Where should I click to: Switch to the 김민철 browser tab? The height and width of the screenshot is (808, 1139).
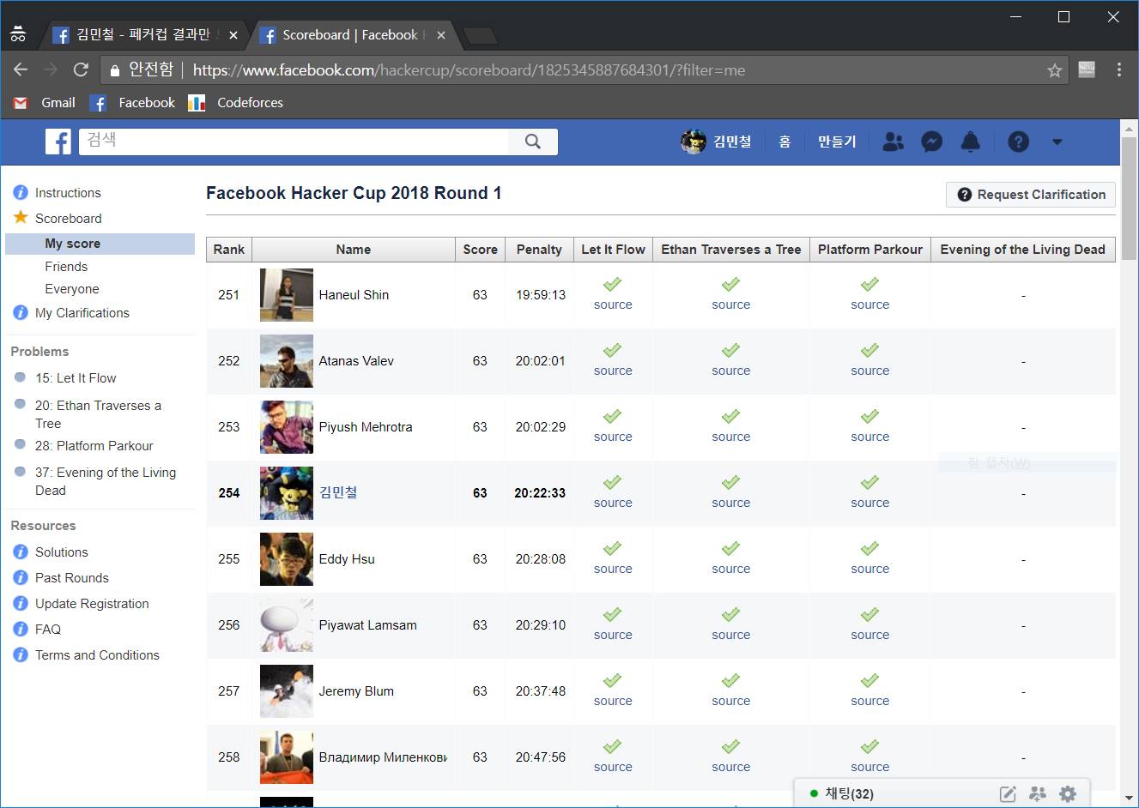coord(142,35)
